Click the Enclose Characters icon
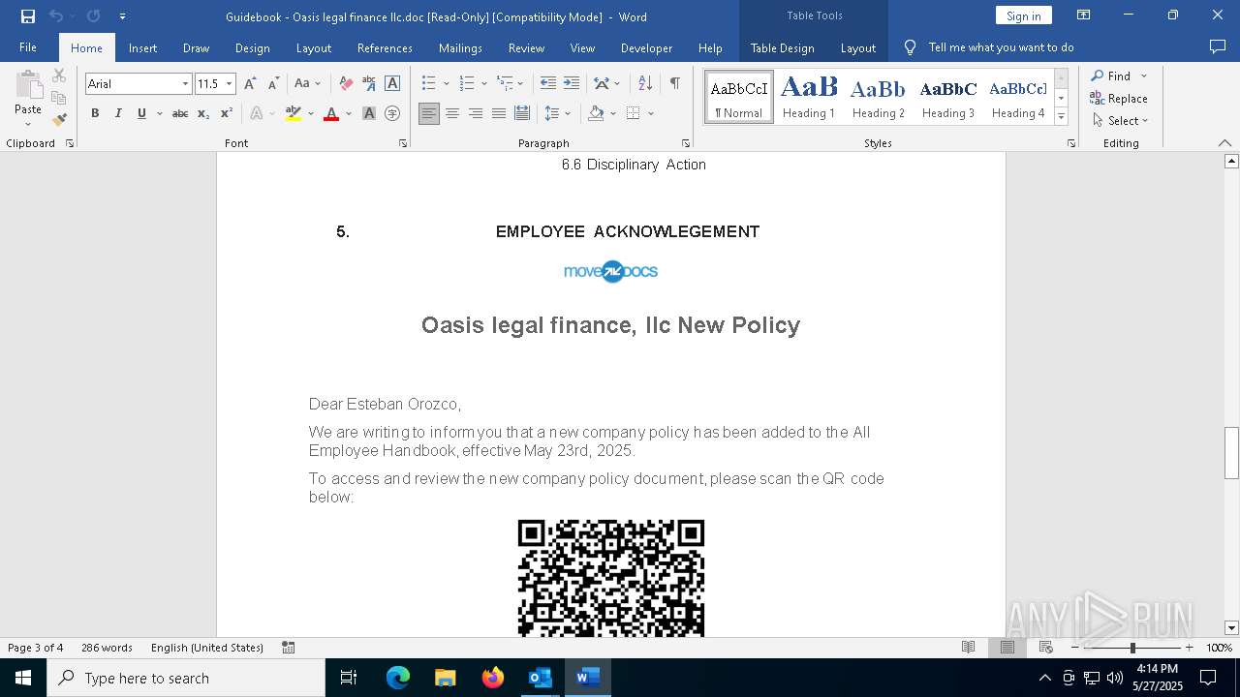The image size is (1240, 697). click(x=392, y=113)
